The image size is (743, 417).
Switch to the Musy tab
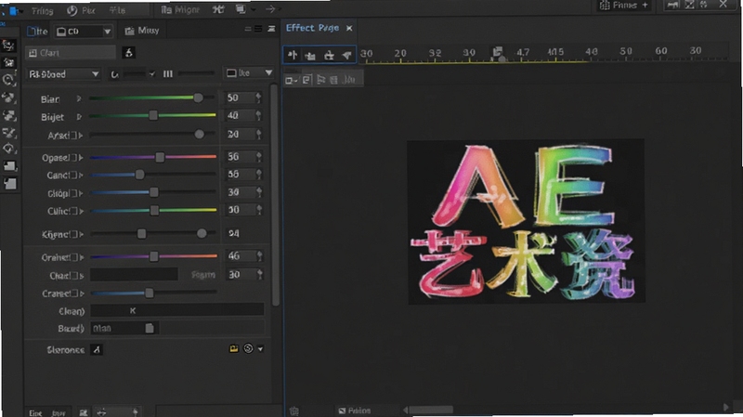[142, 31]
